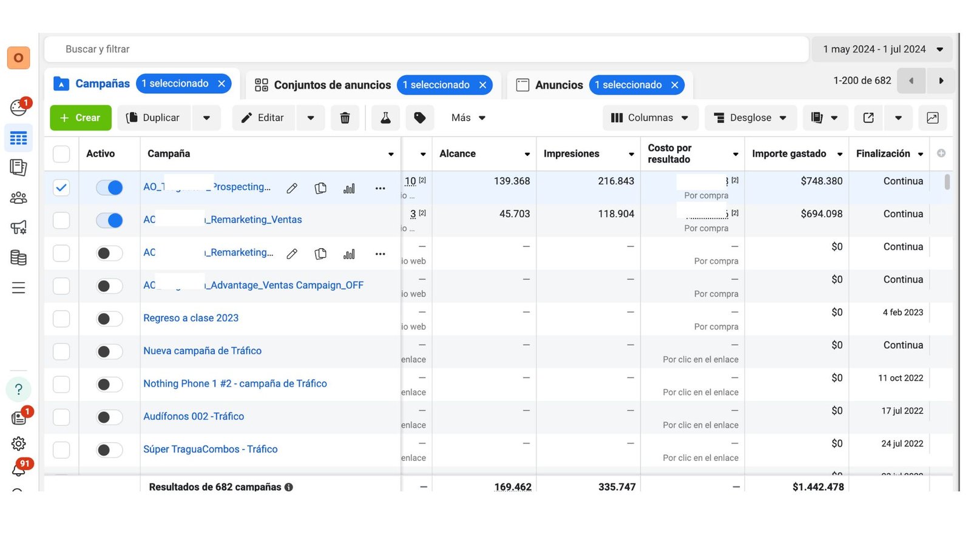Duplicate the Prospecting campaign via copy icon

pos(320,188)
